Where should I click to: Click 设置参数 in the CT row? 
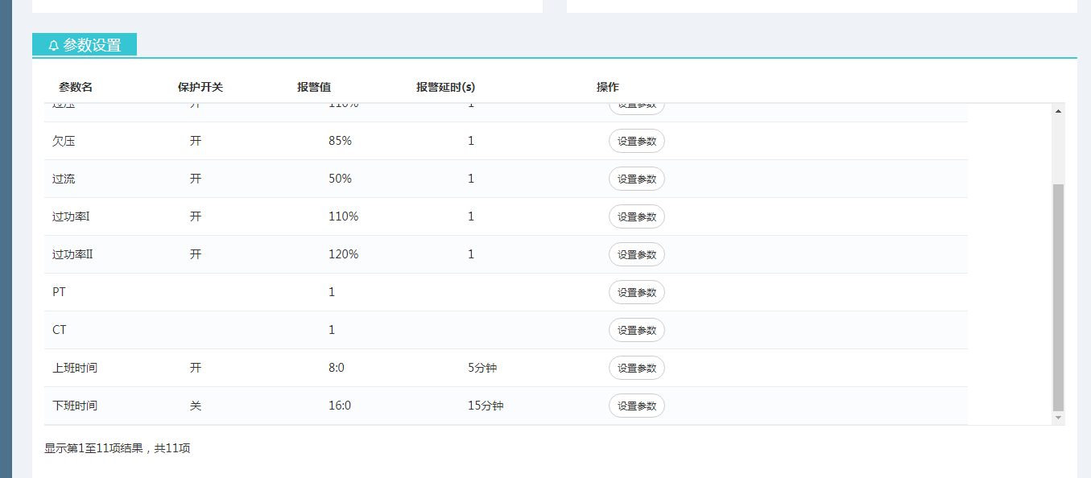coord(636,330)
